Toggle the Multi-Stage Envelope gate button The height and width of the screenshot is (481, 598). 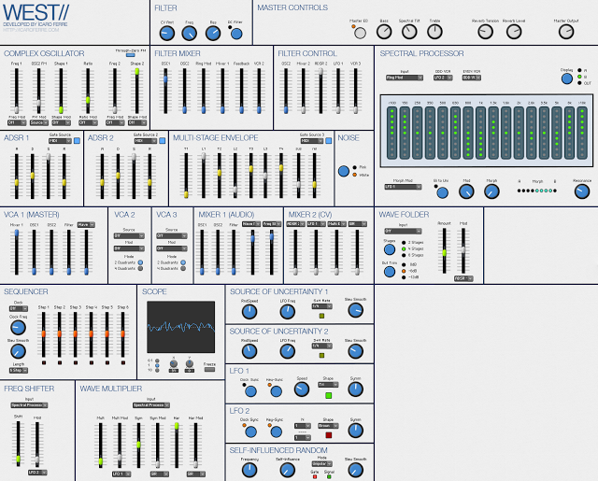(328, 141)
